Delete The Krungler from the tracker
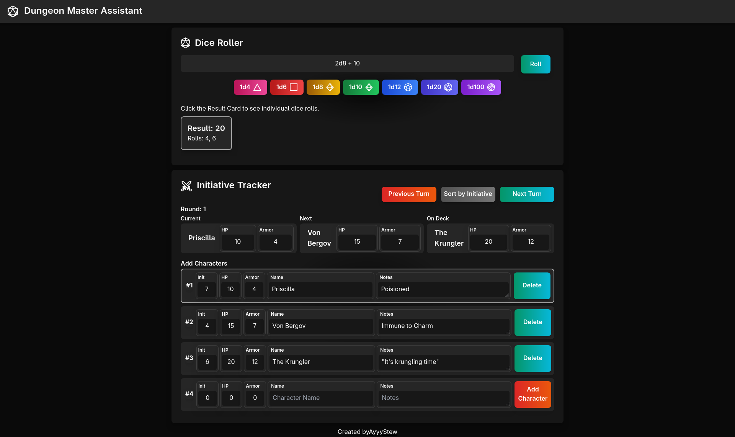The image size is (735, 437). coord(533,358)
